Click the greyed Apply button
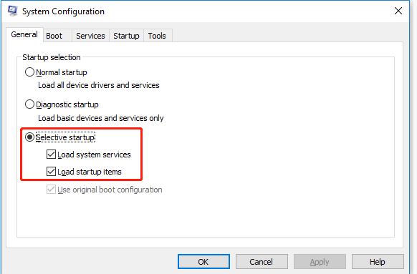The height and width of the screenshot is (274, 417). coord(320,262)
